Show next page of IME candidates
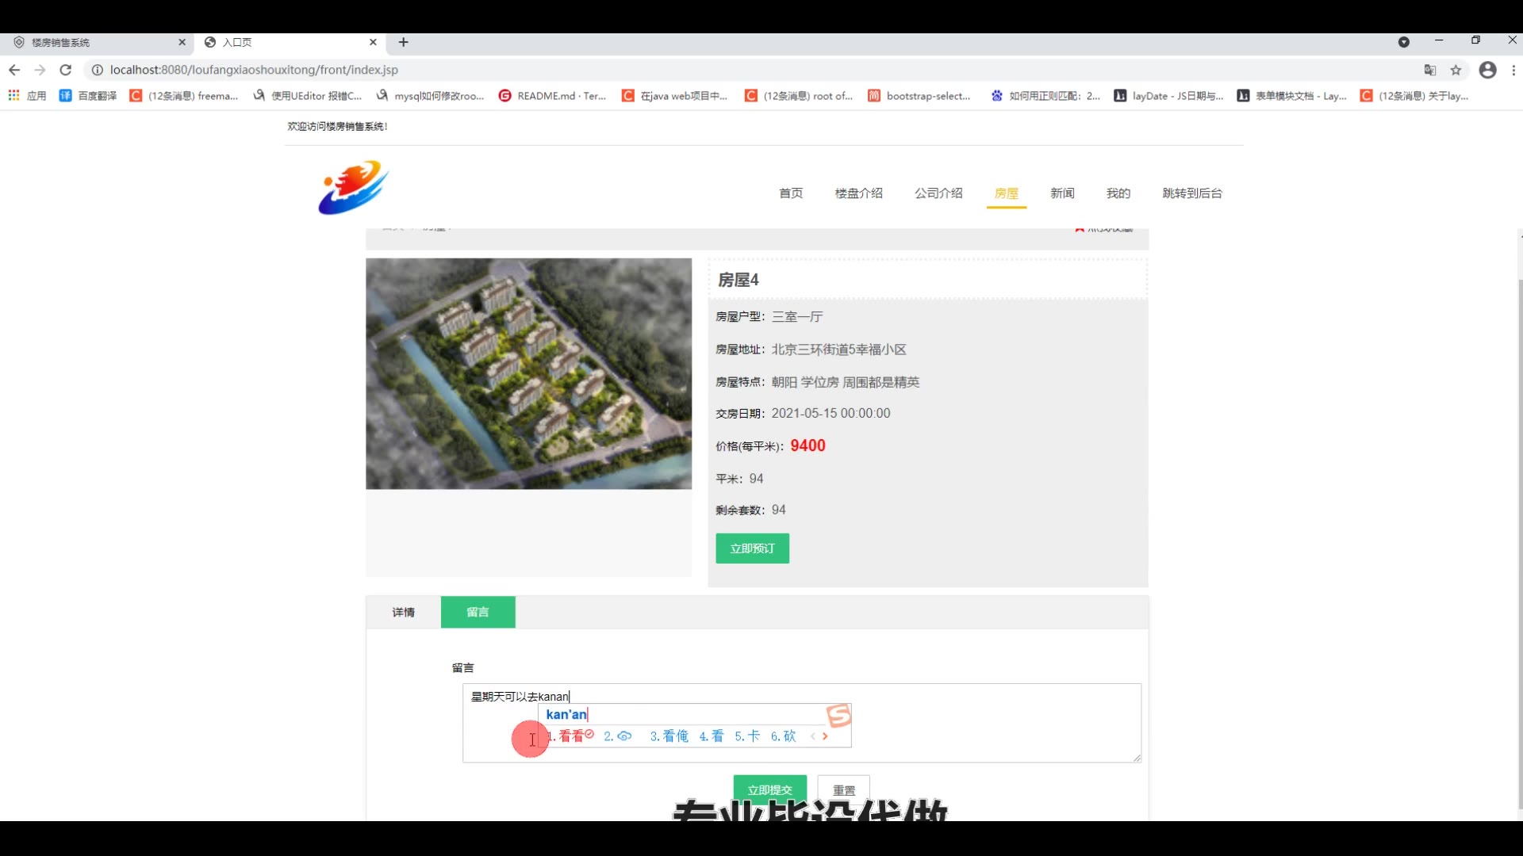Screen dimensions: 1523x856 [x=825, y=736]
